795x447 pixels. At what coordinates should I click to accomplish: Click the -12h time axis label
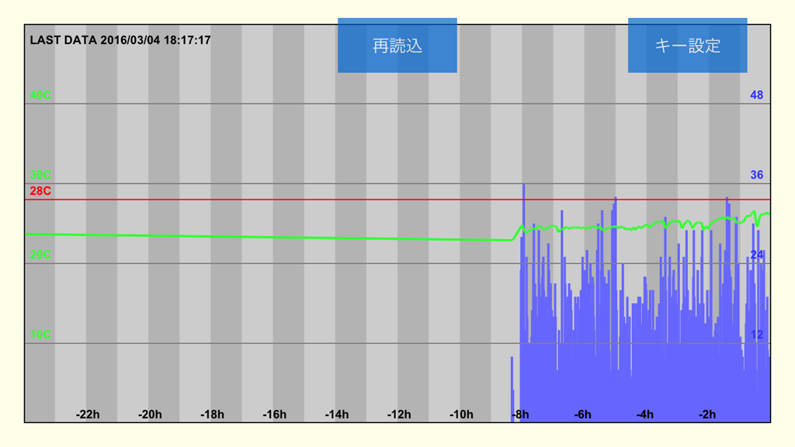pyautogui.click(x=400, y=414)
